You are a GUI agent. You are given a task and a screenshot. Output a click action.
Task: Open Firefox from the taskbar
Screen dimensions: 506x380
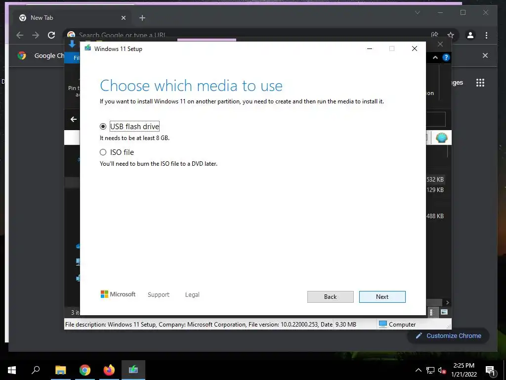click(x=109, y=370)
